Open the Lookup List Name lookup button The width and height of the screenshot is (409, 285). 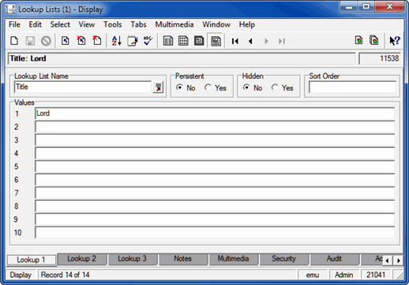[158, 87]
